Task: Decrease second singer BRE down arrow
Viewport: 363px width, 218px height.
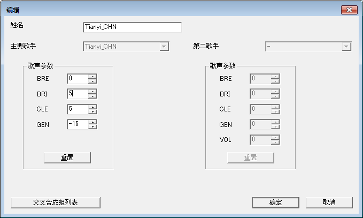Action: click(275, 81)
